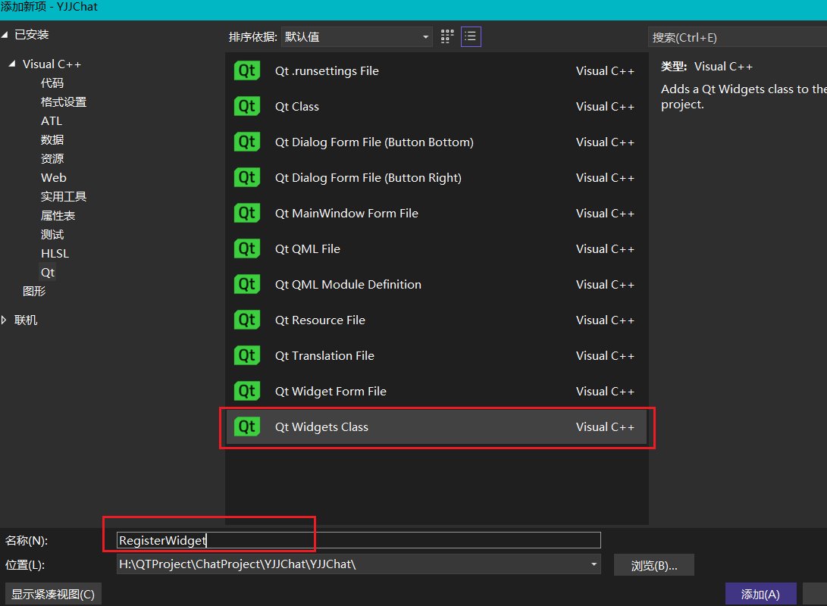Select the 数据 category
Viewport: 827px width, 606px height.
52,139
